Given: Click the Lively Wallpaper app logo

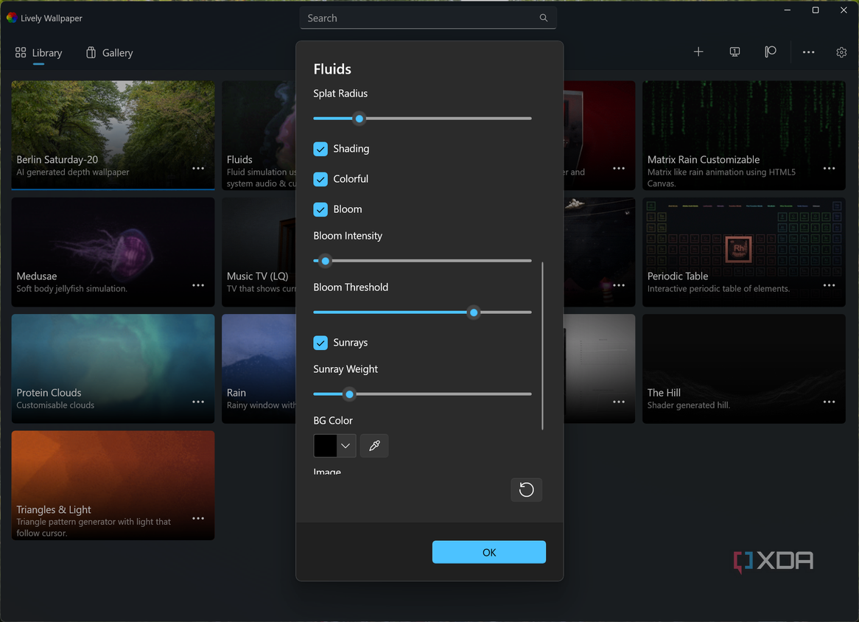Looking at the screenshot, I should click(x=12, y=18).
